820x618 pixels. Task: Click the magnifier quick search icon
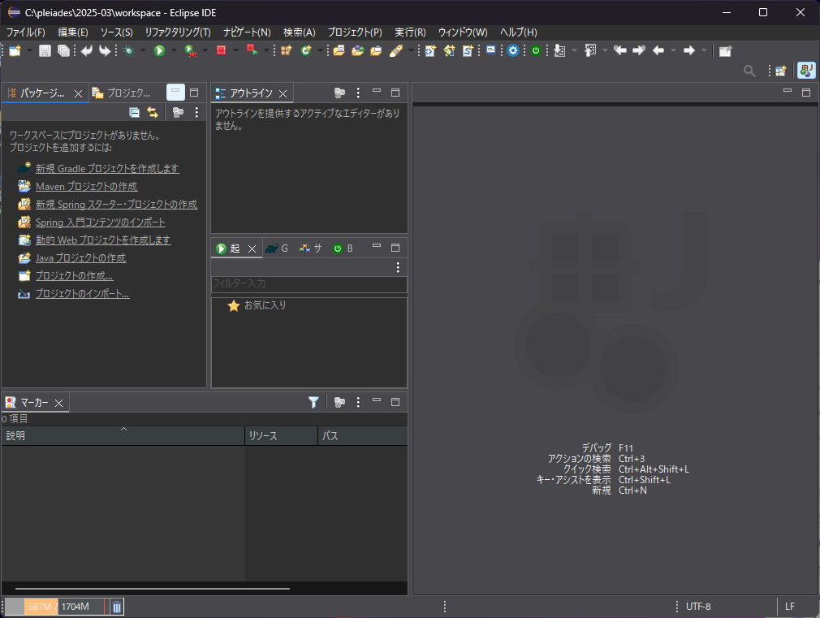click(x=749, y=71)
